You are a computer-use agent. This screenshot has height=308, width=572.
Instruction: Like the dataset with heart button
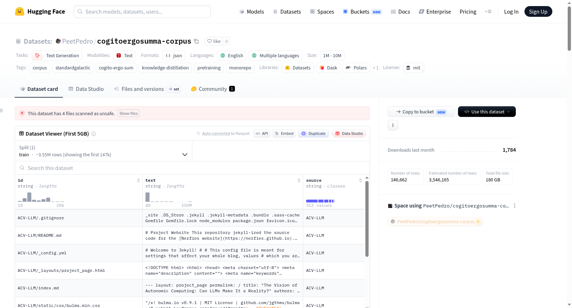pos(214,41)
